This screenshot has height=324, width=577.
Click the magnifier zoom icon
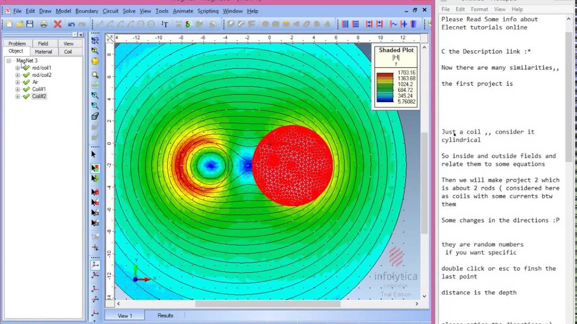[x=95, y=75]
